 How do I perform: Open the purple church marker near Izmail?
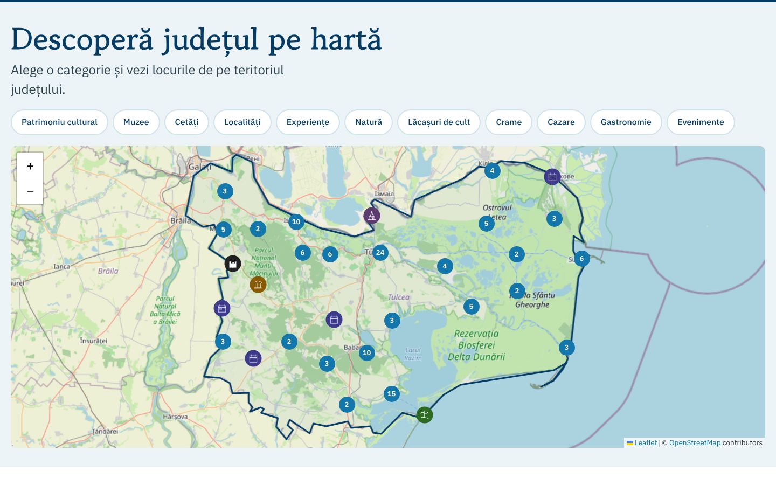coord(372,216)
